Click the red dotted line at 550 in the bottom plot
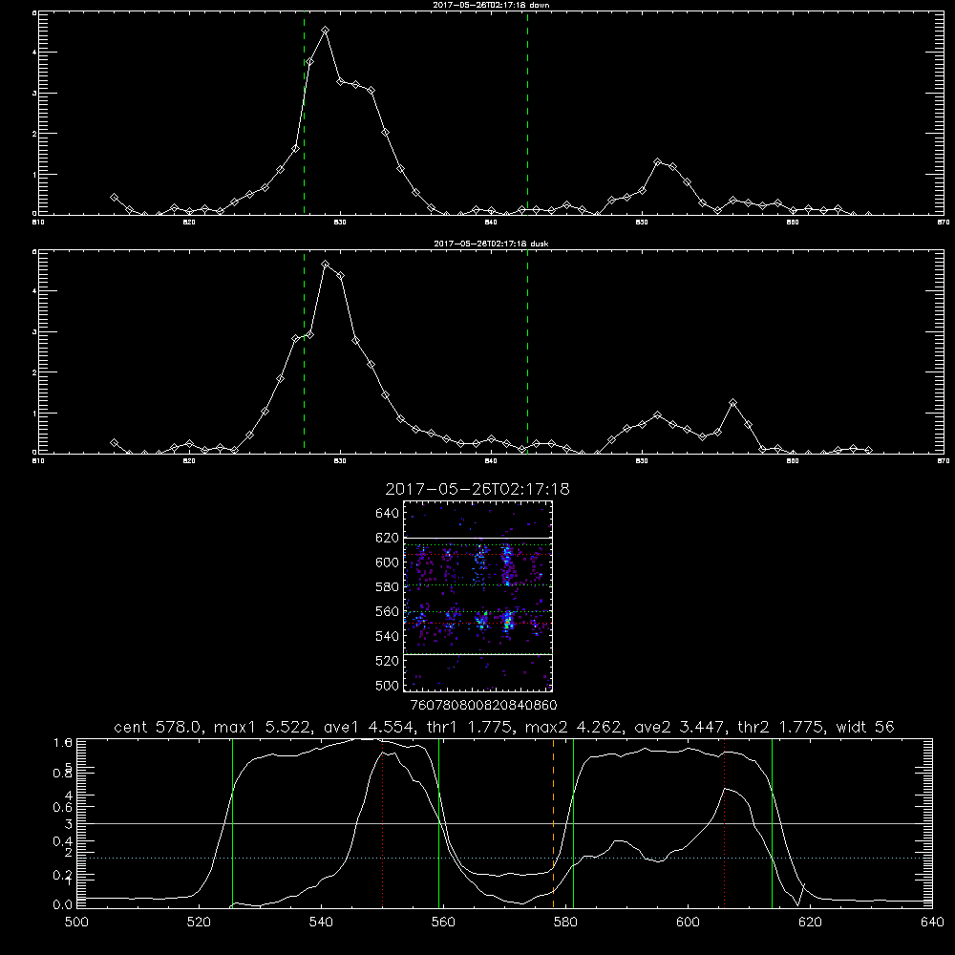This screenshot has width=955, height=955. (x=383, y=822)
